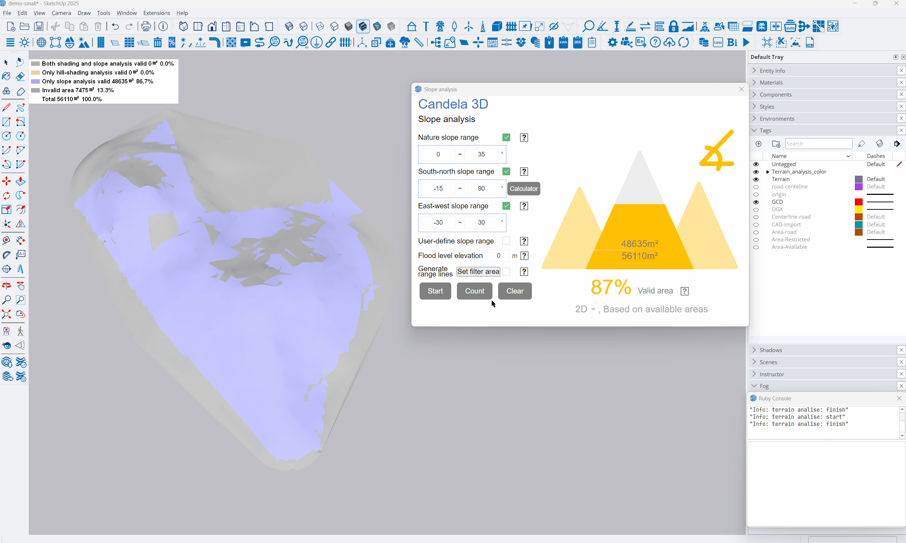Expand the Materials panel
Image resolution: width=906 pixels, height=543 pixels.
tap(754, 82)
